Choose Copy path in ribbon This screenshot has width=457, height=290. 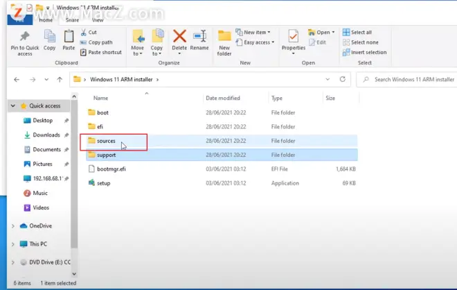pyautogui.click(x=96, y=42)
